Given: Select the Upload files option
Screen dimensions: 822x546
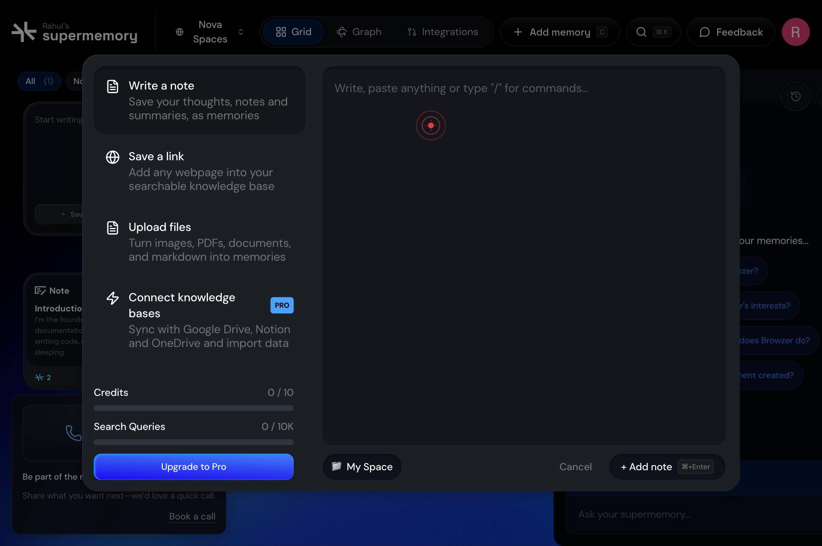Looking at the screenshot, I should click(x=199, y=241).
